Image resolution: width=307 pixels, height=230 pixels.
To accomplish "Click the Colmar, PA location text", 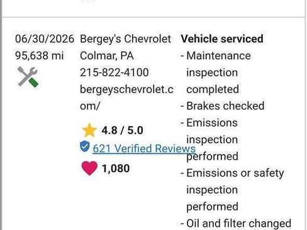I will tap(107, 56).
